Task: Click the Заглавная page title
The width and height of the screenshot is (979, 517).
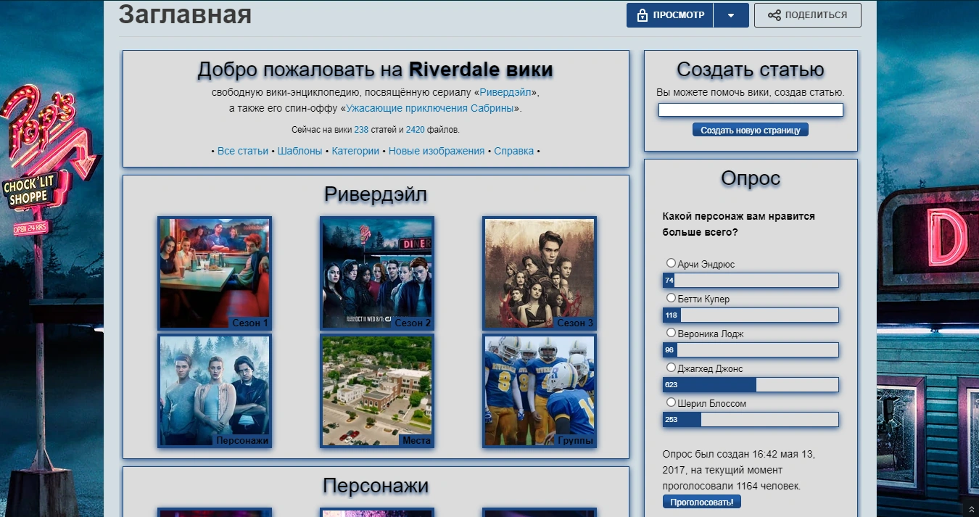Action: coord(185,14)
